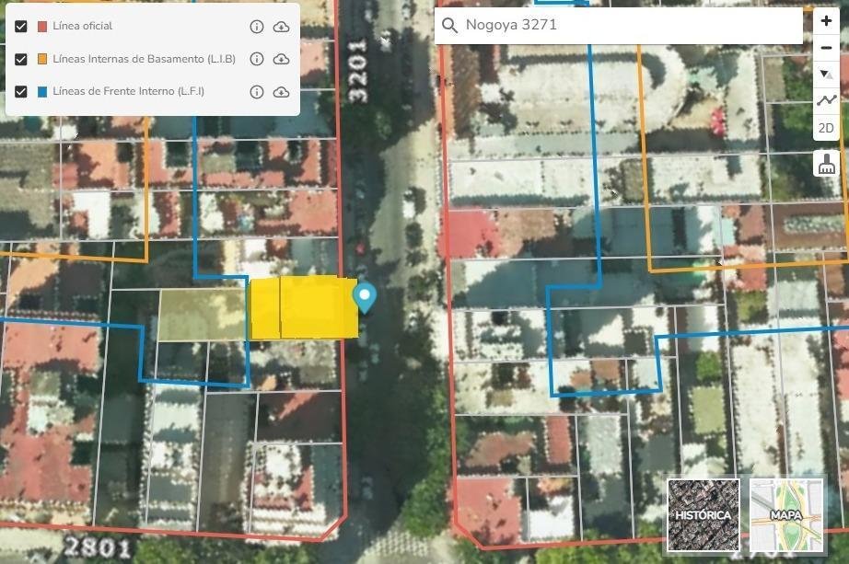Click the Línea oficial label
Image resolution: width=849 pixels, height=564 pixels.
click(82, 26)
